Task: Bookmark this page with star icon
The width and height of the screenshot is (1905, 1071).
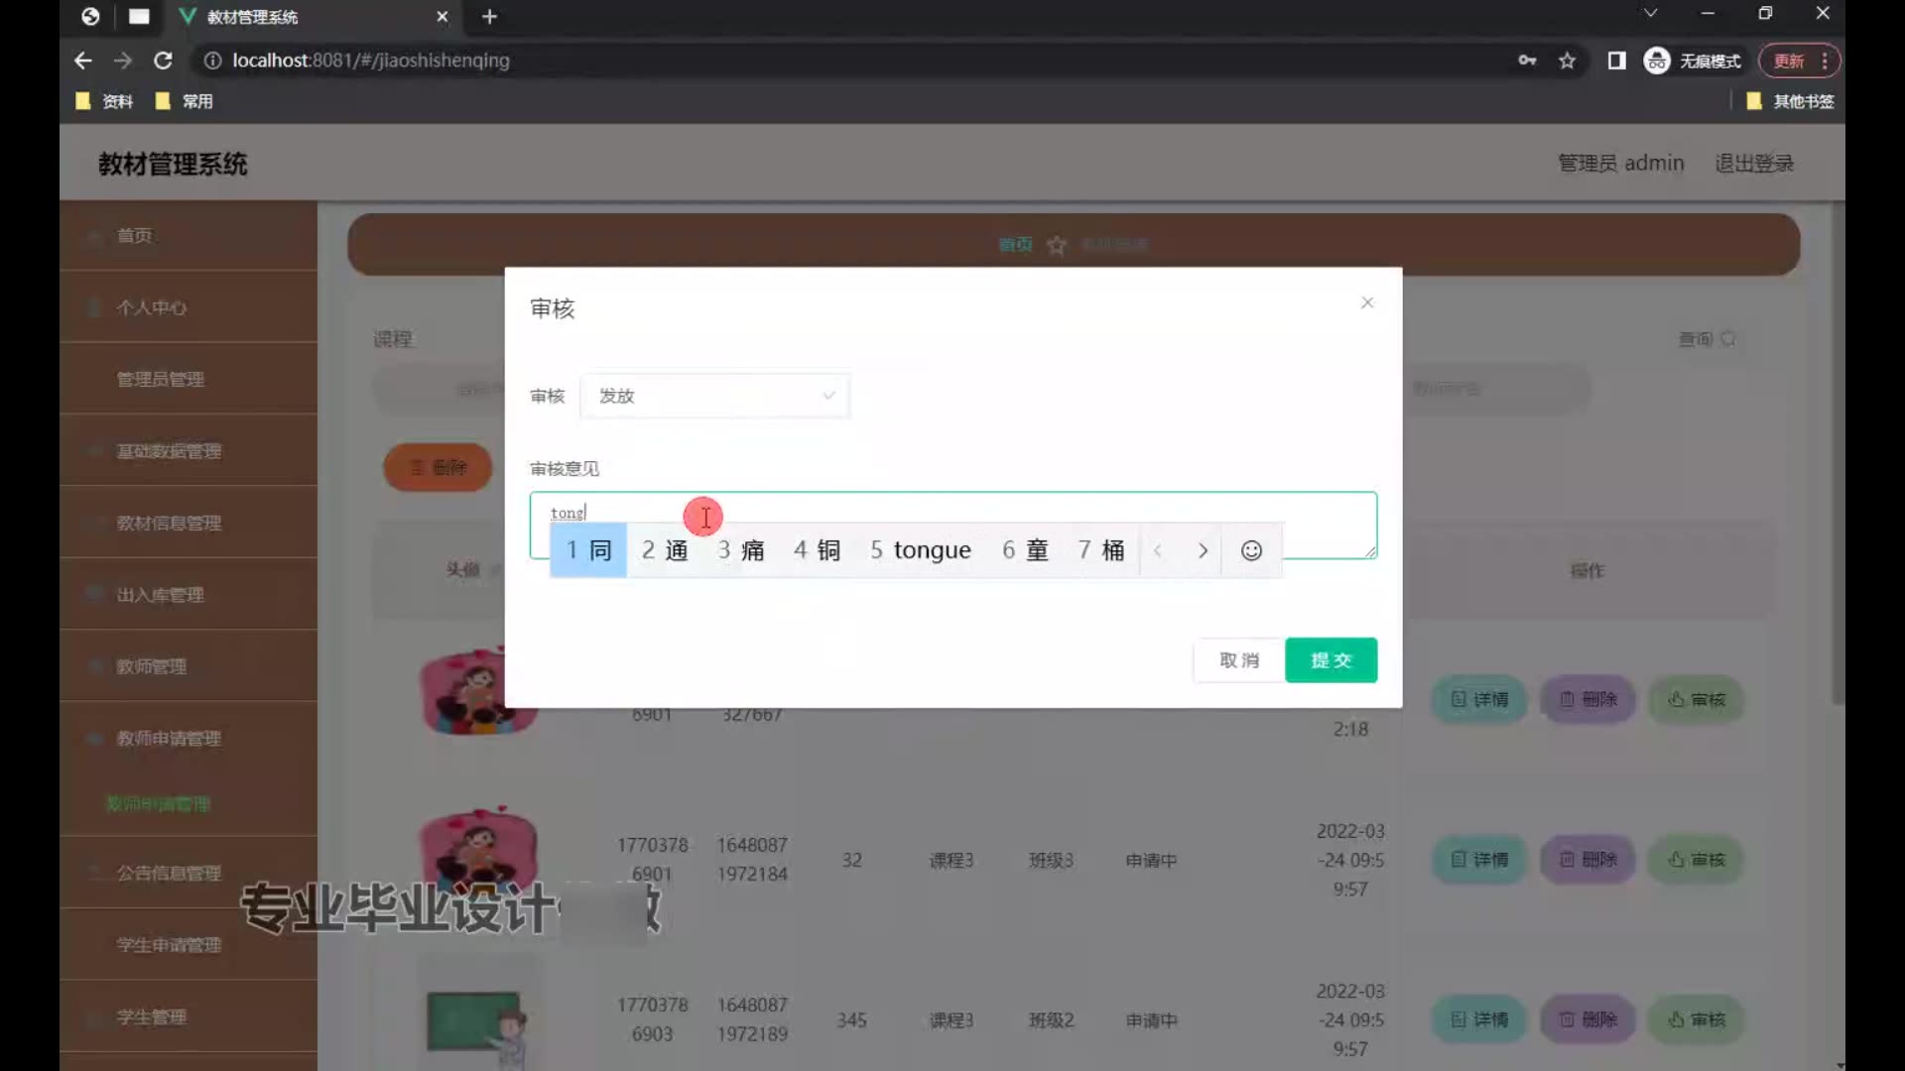Action: click(1567, 60)
